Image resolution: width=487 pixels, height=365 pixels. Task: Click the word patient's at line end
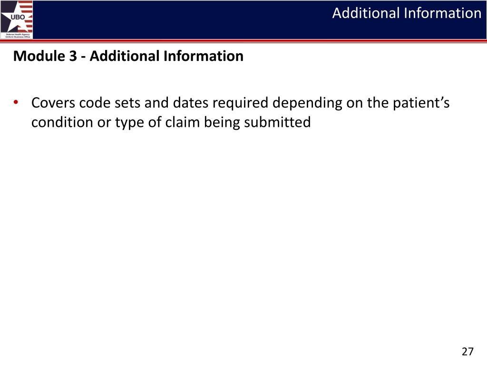(421, 104)
